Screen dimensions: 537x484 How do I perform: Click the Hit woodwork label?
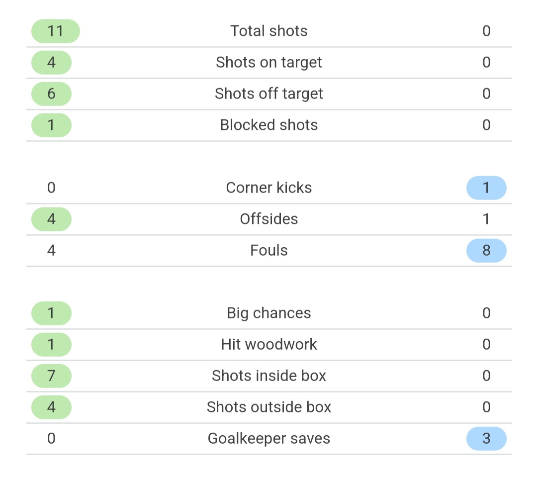click(x=269, y=345)
